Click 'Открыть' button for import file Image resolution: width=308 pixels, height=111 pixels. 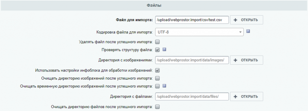[x=247, y=20]
